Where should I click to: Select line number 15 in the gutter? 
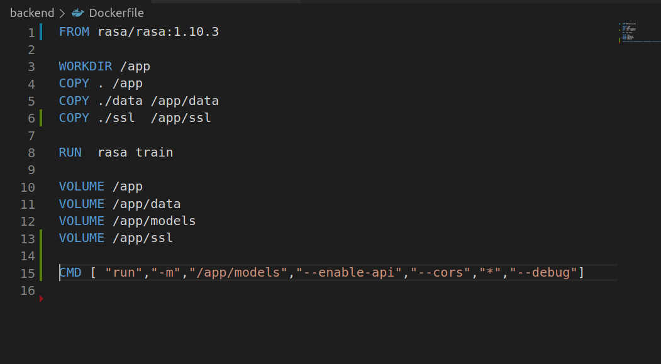tap(28, 273)
